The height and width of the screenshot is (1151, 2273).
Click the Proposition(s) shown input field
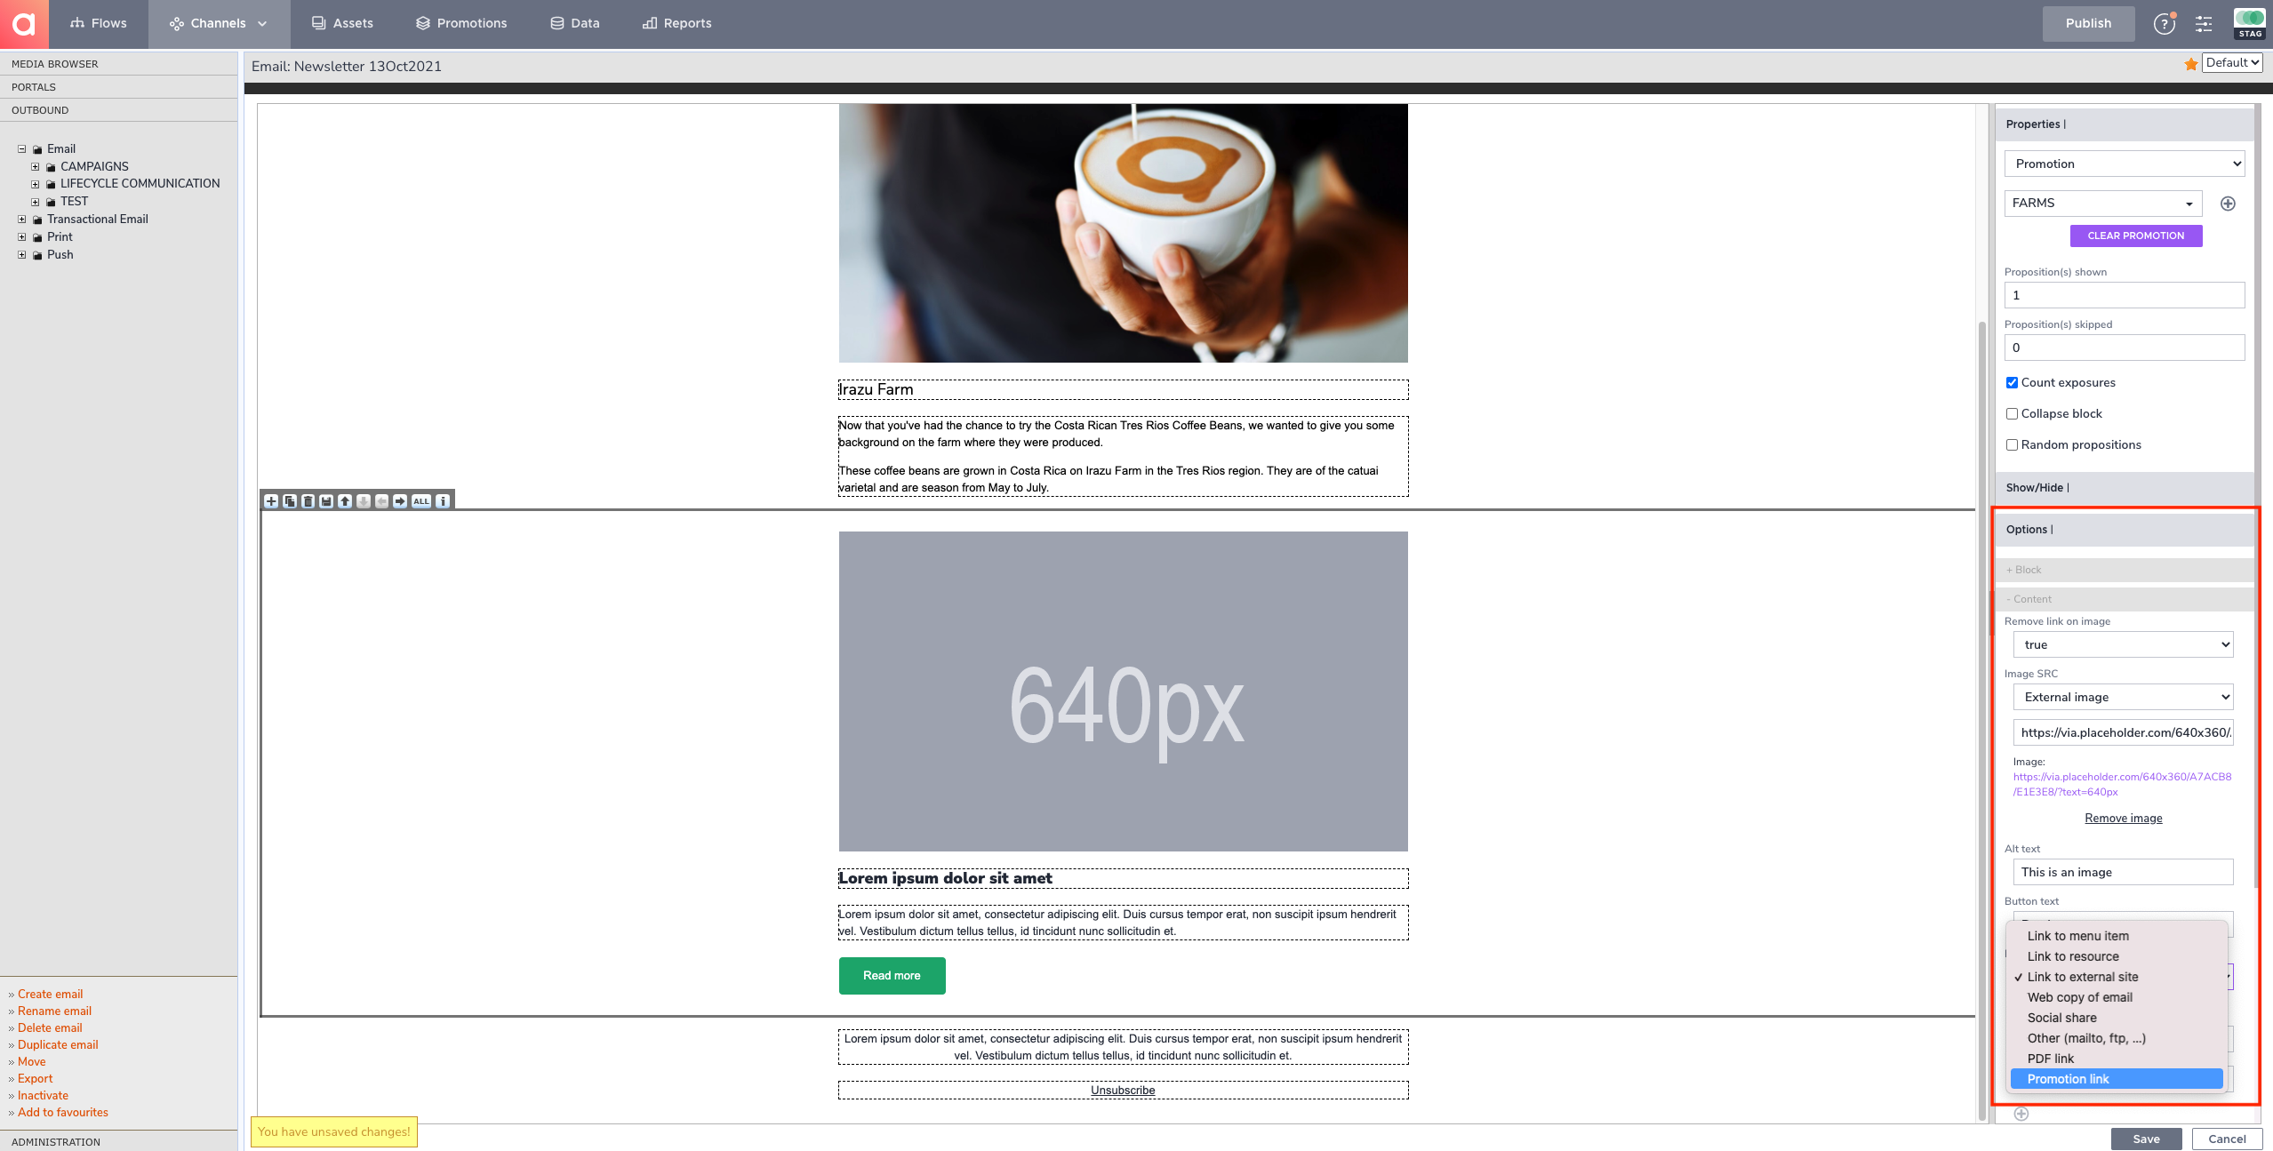tap(2125, 295)
